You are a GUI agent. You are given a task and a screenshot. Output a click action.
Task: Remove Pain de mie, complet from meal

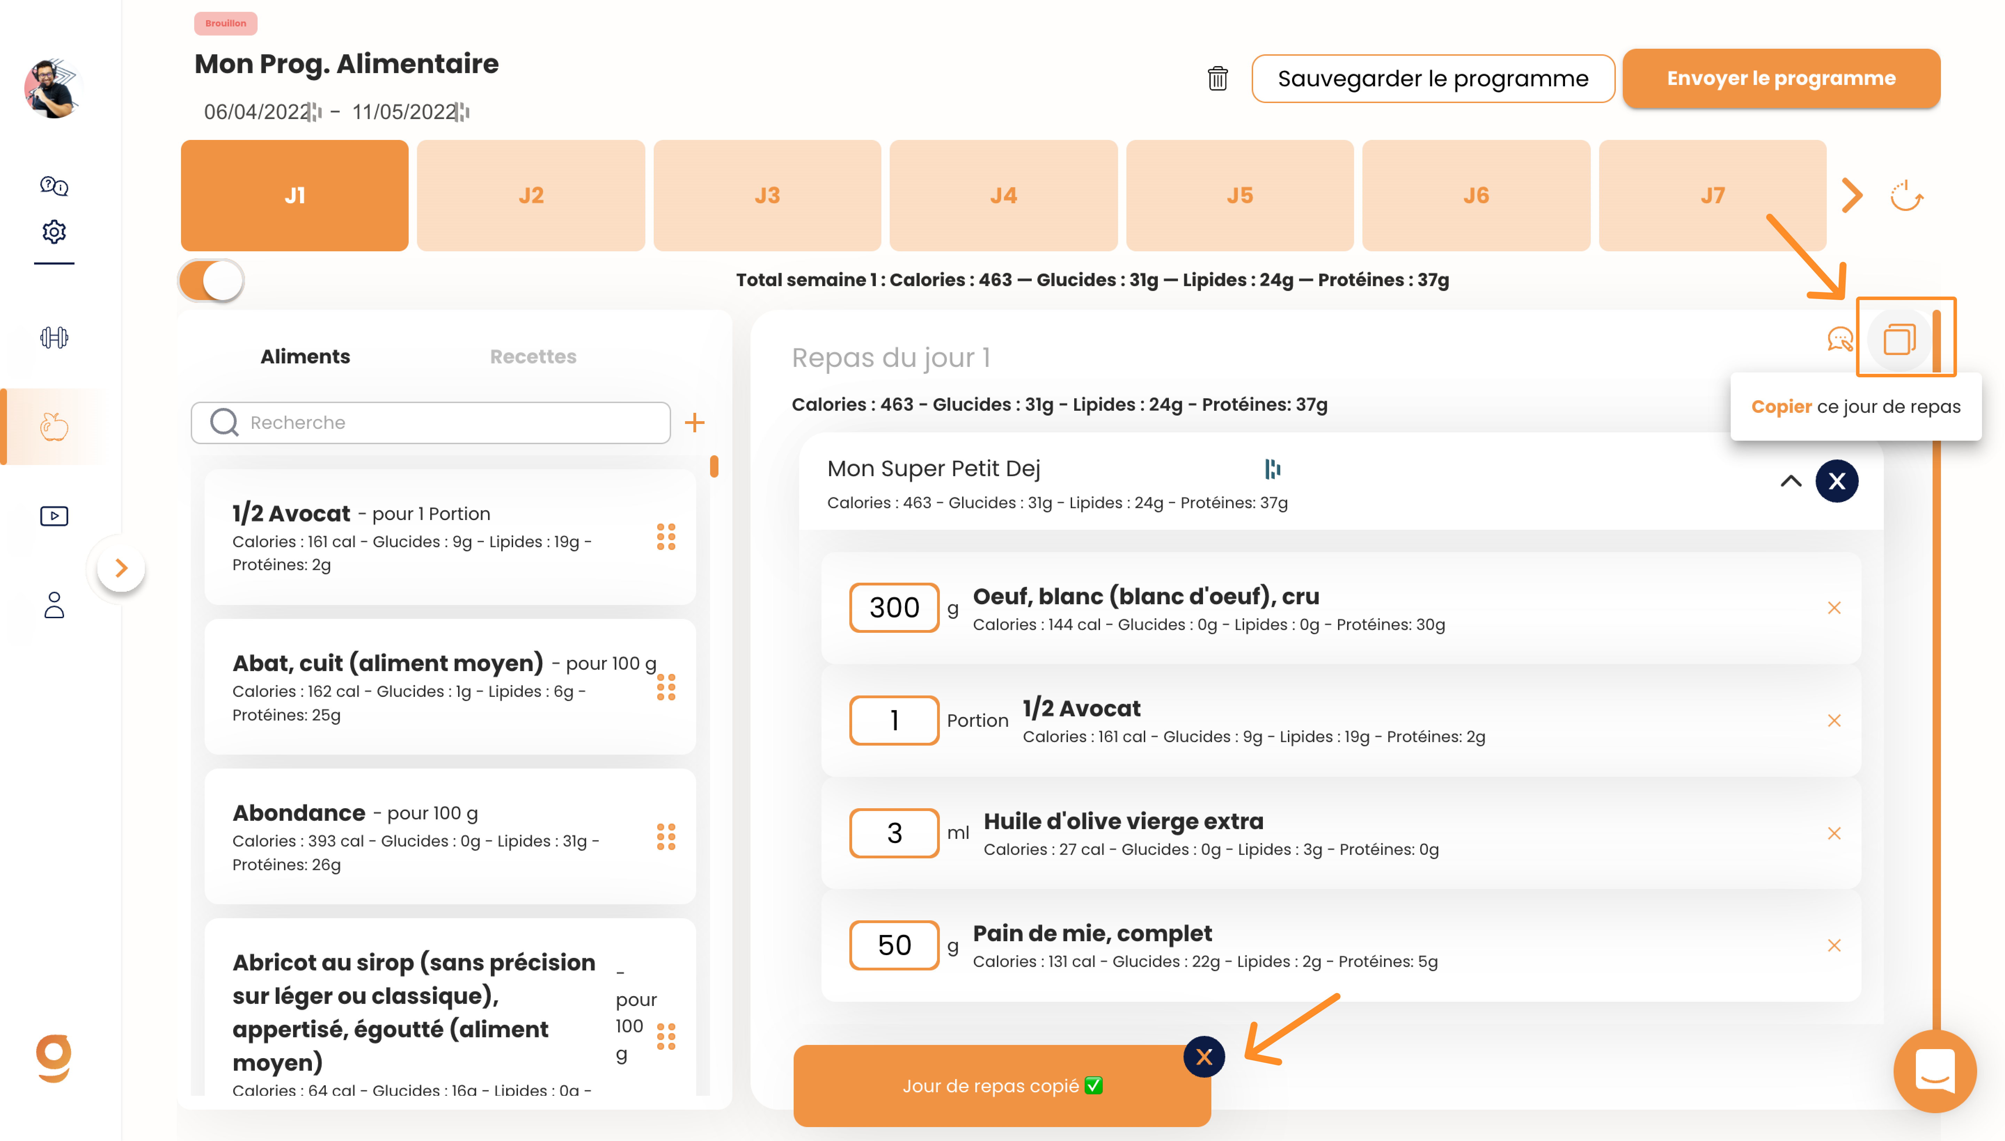pyautogui.click(x=1834, y=946)
